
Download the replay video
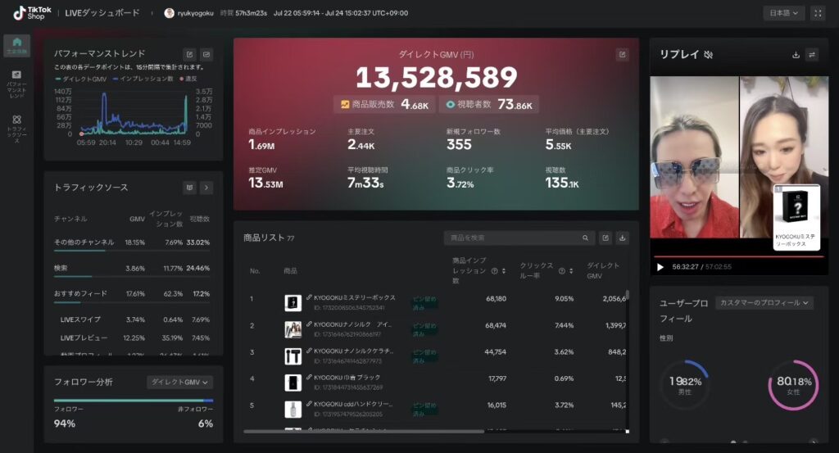796,55
